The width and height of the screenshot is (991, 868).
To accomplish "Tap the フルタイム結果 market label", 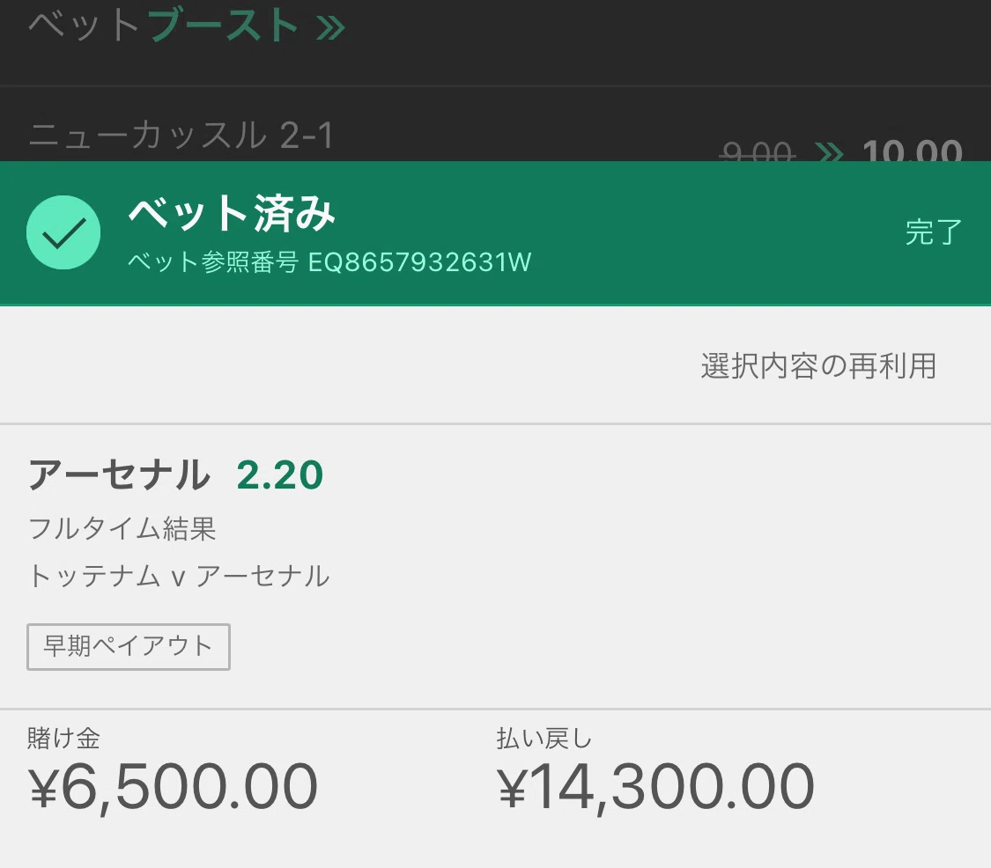I will click(122, 528).
